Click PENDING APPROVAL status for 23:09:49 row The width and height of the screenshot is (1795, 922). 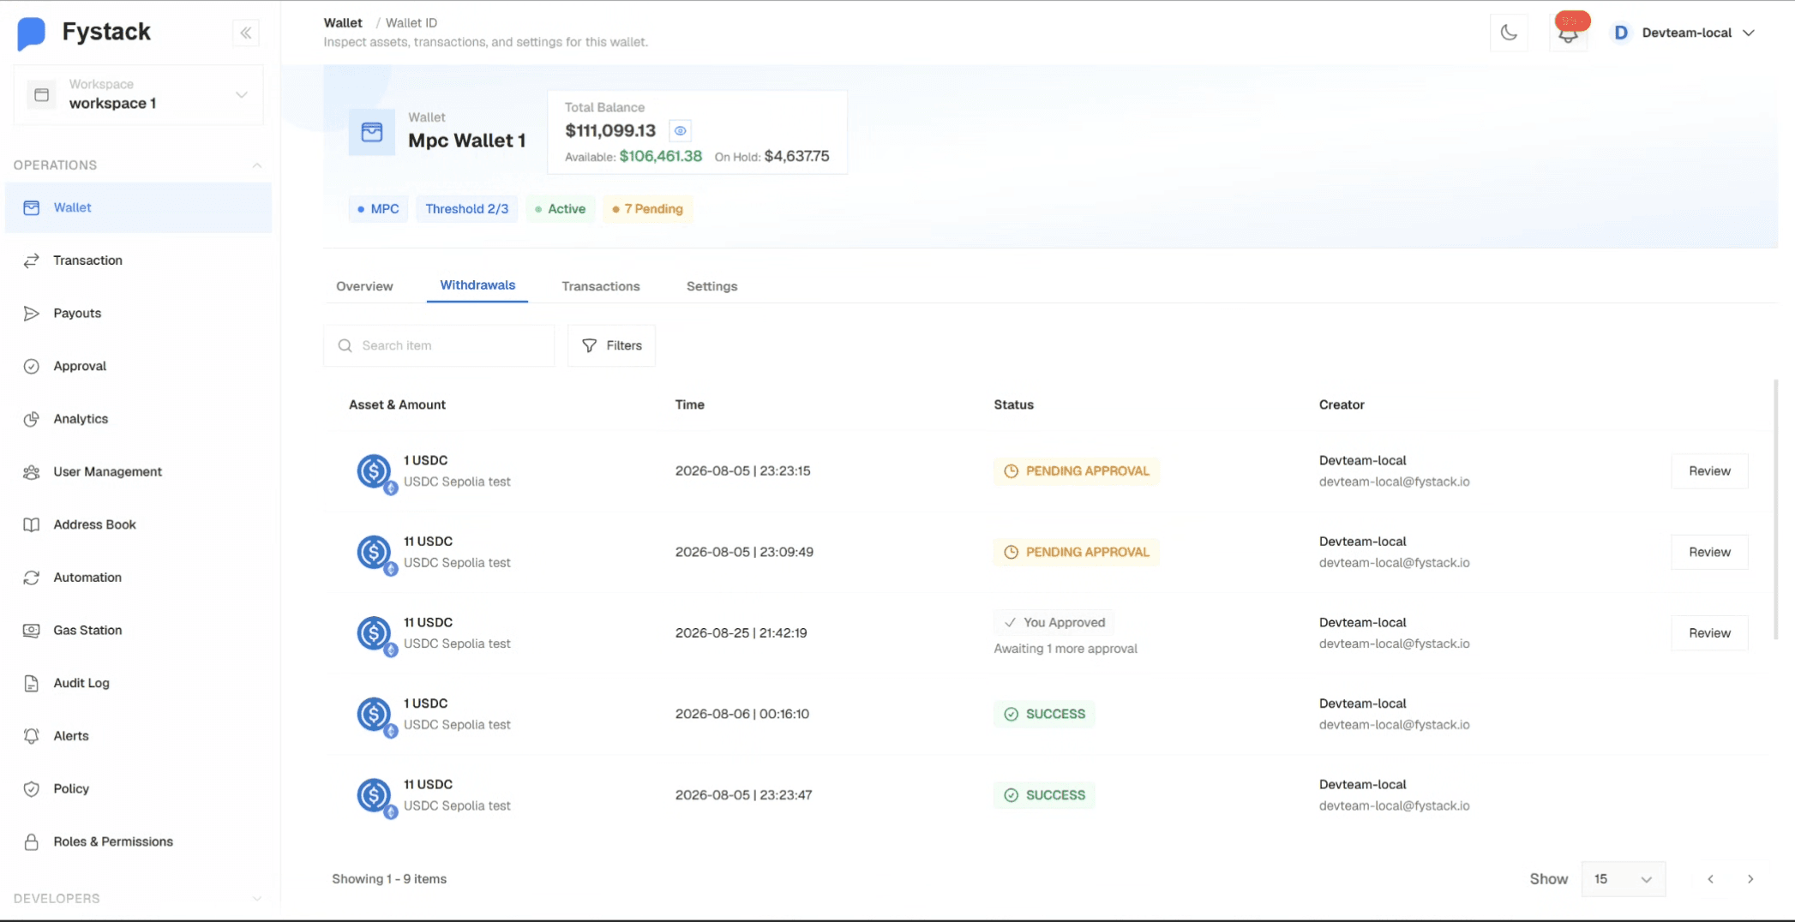(x=1076, y=552)
